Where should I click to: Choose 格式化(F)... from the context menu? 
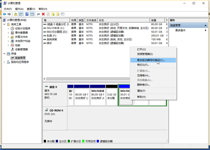coord(143,65)
